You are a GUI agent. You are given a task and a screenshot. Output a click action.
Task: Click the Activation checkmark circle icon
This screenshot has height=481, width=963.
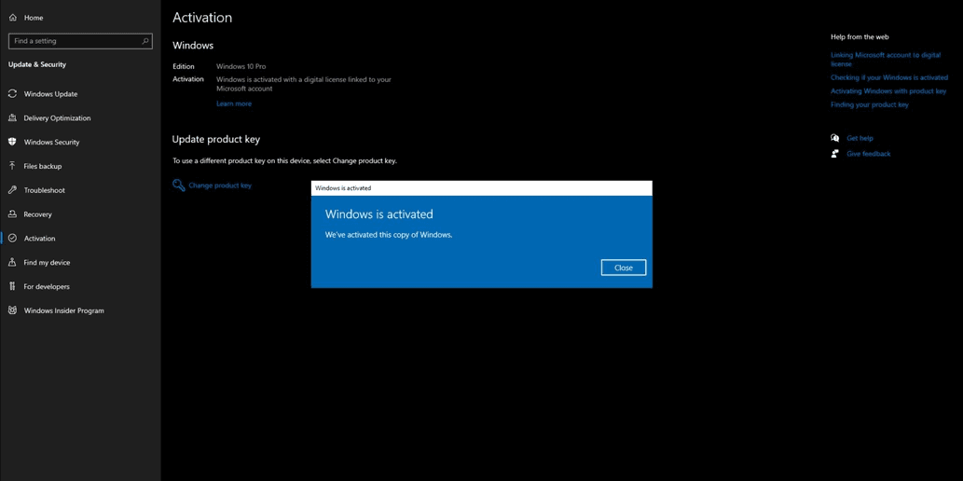pyautogui.click(x=12, y=239)
